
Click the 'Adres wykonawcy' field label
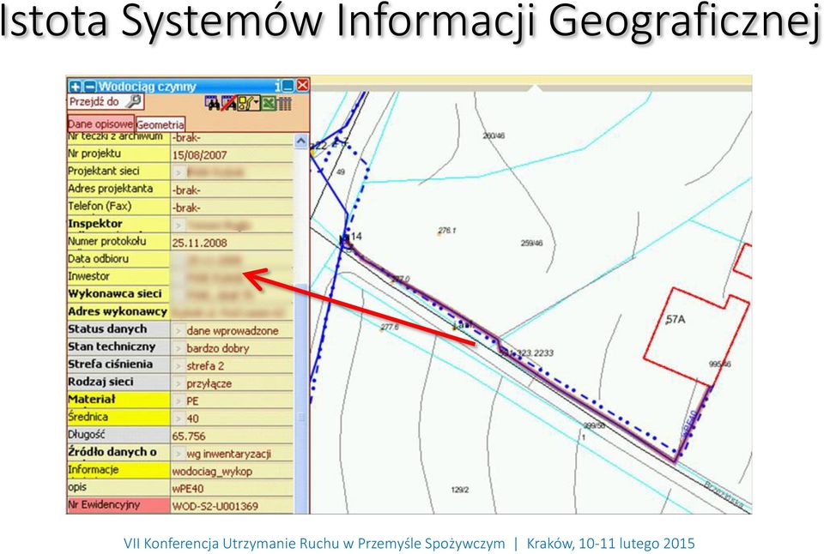tap(118, 311)
